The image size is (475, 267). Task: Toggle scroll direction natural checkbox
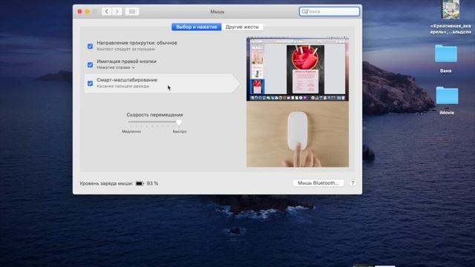click(90, 46)
